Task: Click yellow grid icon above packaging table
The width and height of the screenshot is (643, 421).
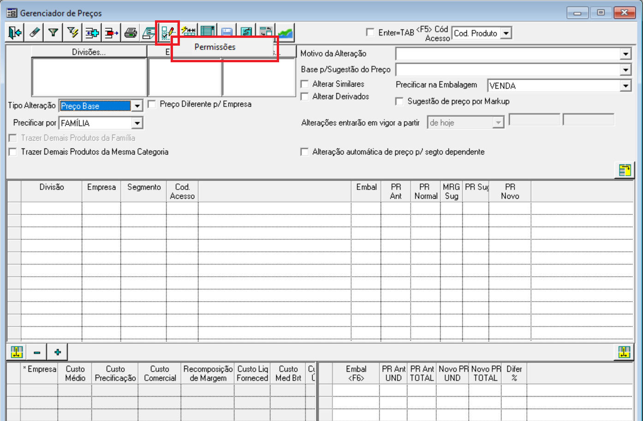Action: 624,352
